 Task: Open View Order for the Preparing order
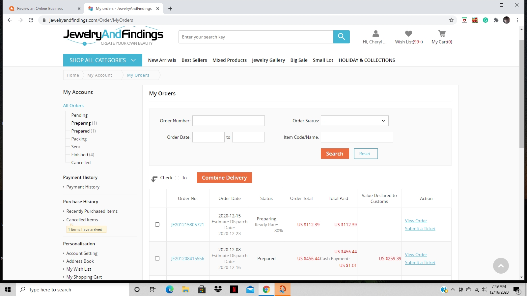[x=416, y=221]
